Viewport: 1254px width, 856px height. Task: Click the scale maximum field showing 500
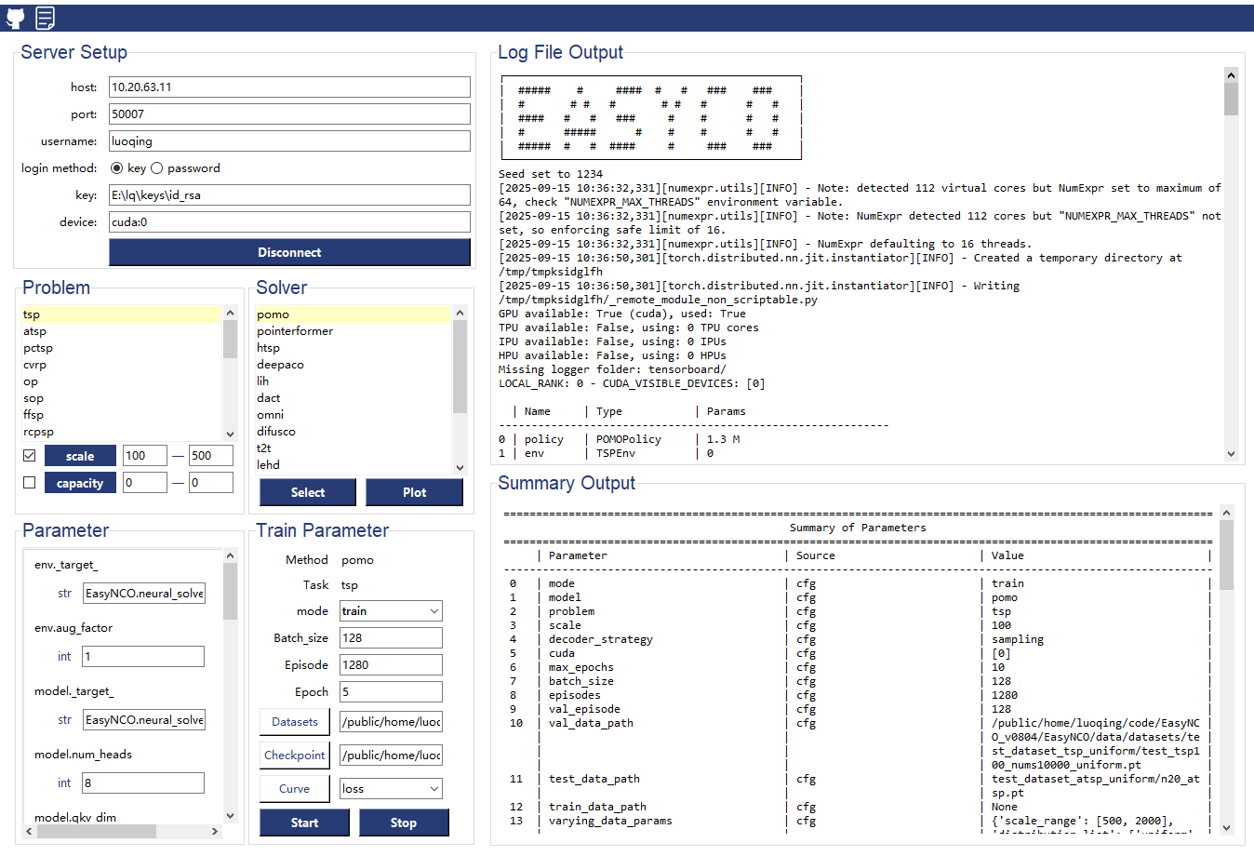click(x=211, y=456)
